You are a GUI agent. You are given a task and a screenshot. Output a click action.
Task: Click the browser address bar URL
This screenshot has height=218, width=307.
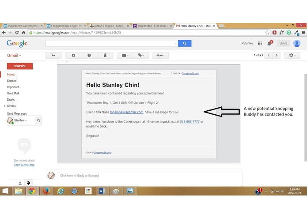click(x=77, y=33)
